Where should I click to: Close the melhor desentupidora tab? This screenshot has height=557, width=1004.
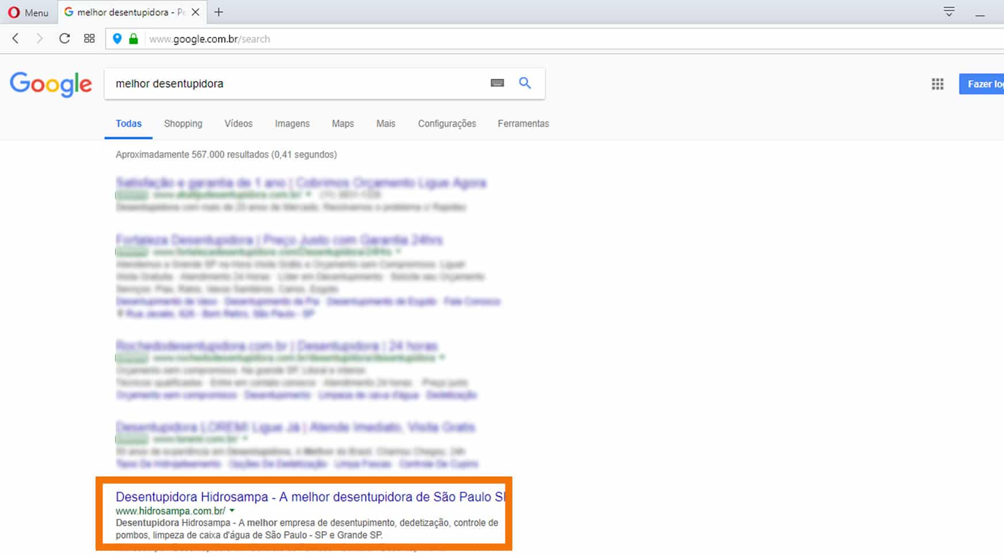(196, 12)
